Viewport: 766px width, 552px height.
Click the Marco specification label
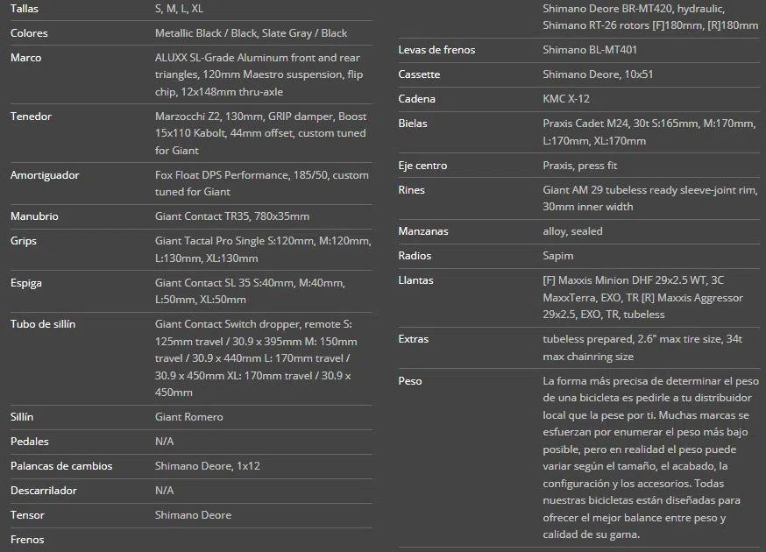tap(25, 58)
